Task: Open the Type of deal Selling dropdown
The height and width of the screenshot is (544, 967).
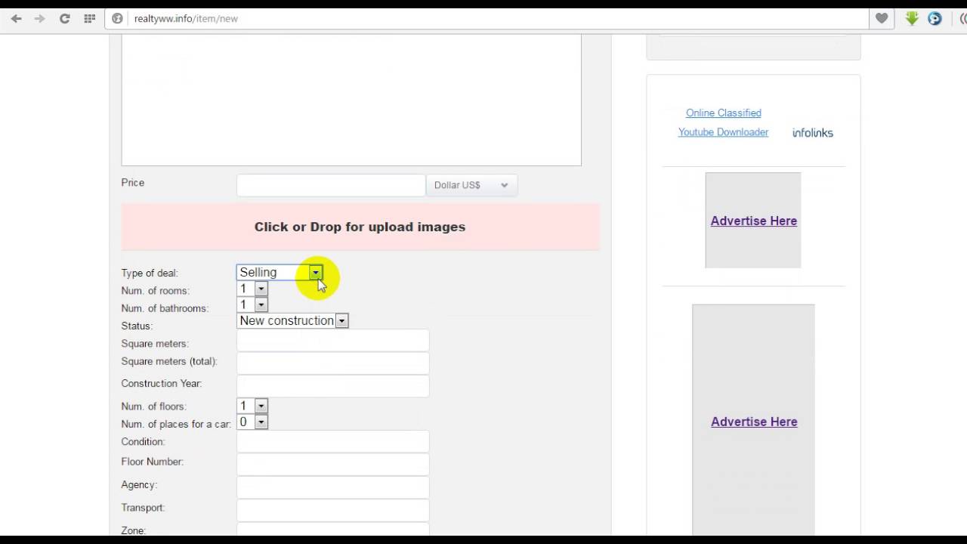Action: pos(280,272)
